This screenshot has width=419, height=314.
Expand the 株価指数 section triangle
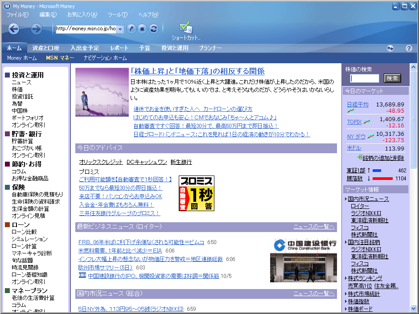tap(346, 302)
